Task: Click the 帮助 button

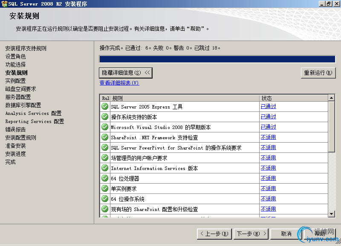Action: coord(320,234)
